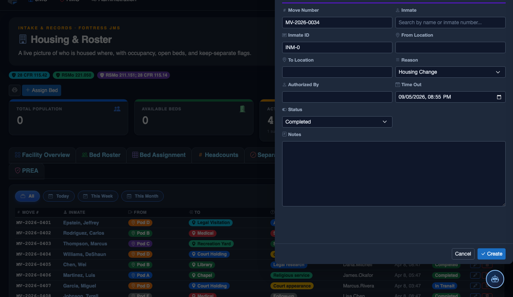Open the Headcounts tab
This screenshot has height=297, width=513.
(x=218, y=155)
